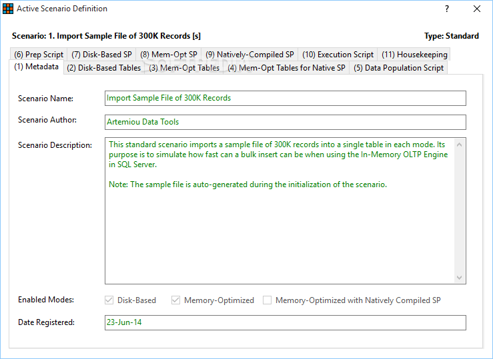Click description scrollbar down arrow

[x=460, y=278]
